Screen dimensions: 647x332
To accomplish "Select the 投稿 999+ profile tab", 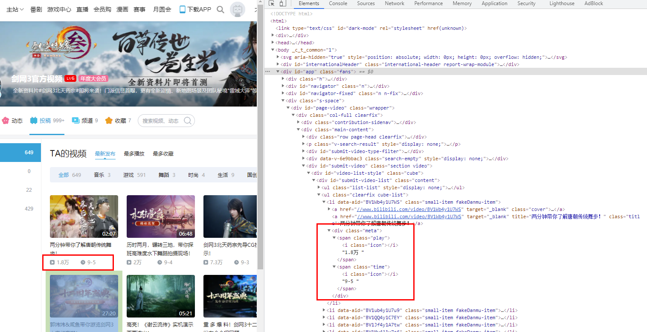I will click(47, 121).
